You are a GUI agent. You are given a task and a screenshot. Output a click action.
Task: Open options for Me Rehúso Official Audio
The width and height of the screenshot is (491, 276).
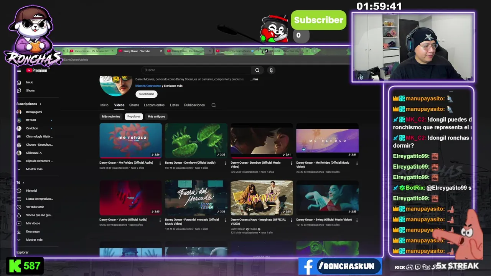(x=160, y=163)
